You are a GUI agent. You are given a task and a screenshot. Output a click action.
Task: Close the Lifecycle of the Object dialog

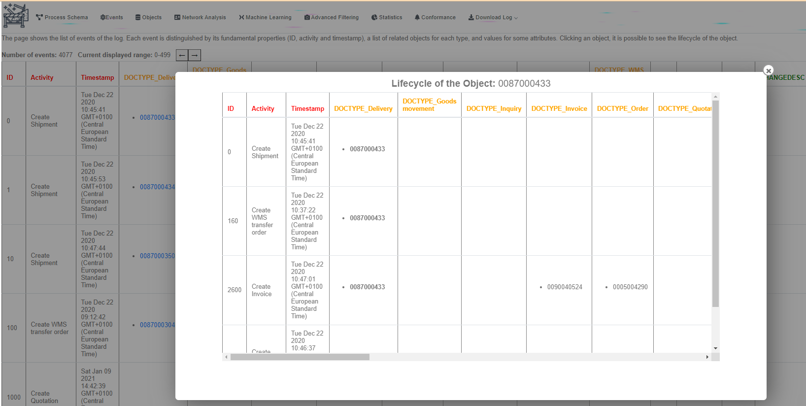click(x=768, y=70)
